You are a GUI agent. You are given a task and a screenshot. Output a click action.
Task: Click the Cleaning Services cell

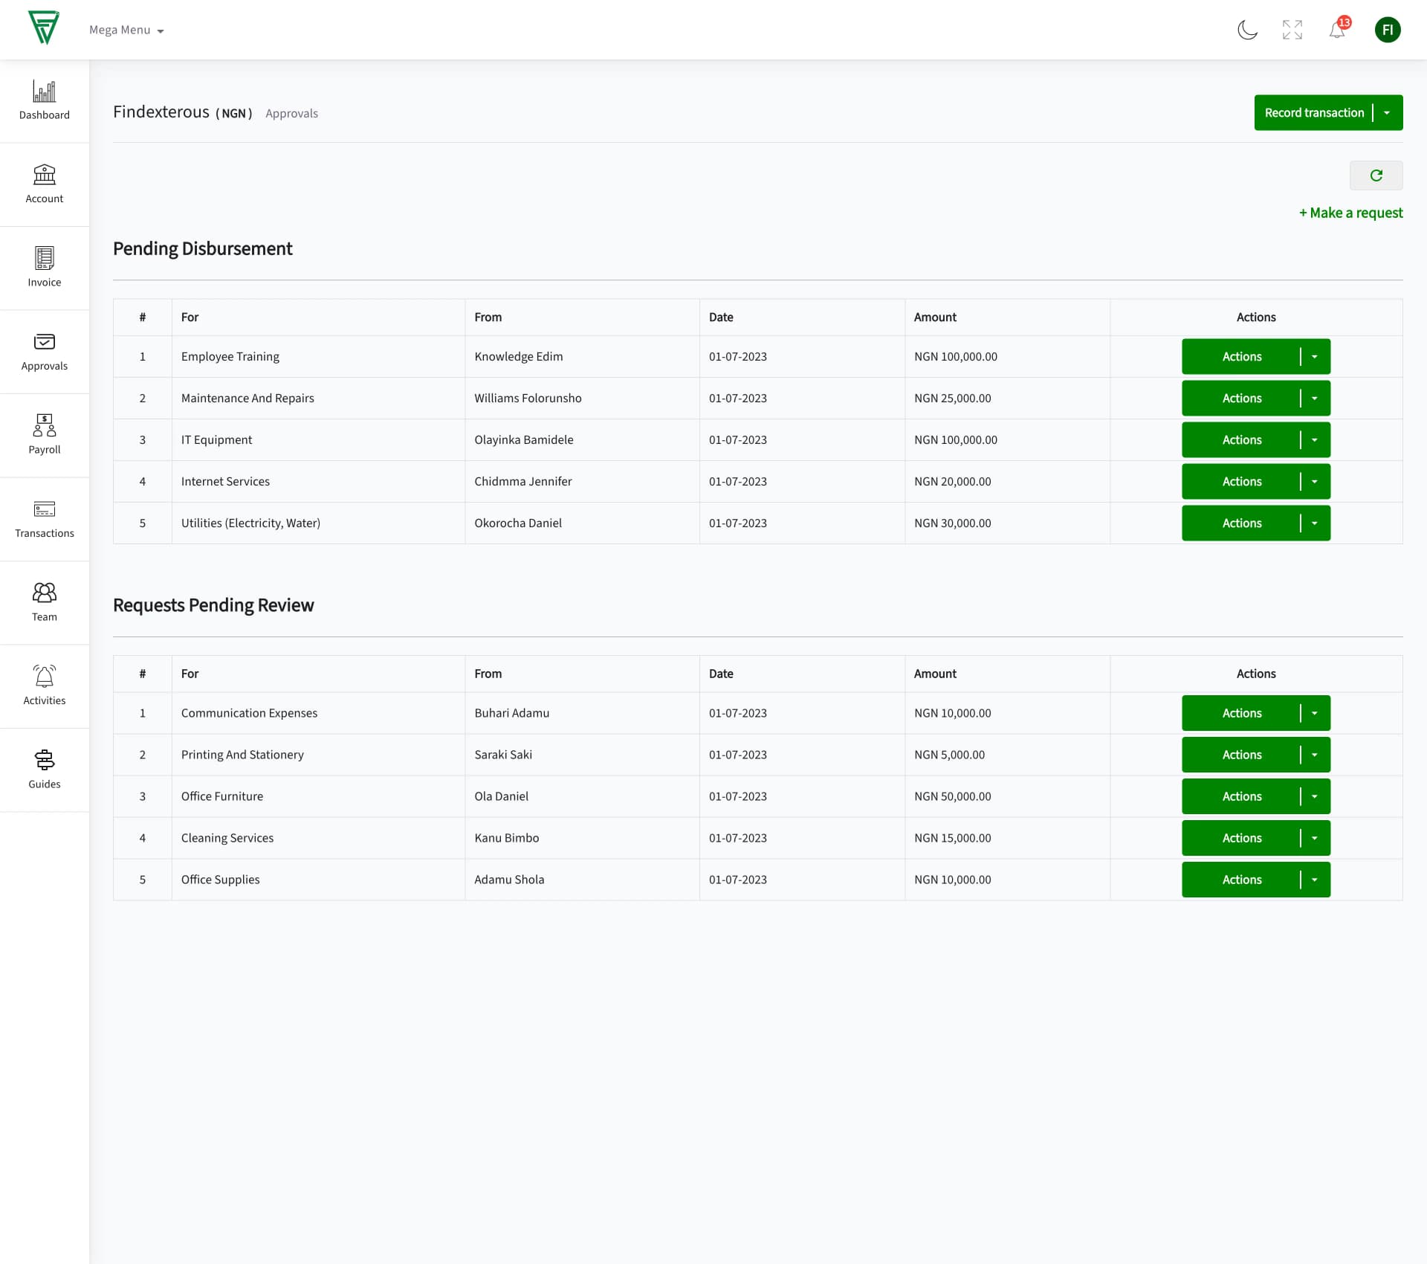pyautogui.click(x=318, y=838)
